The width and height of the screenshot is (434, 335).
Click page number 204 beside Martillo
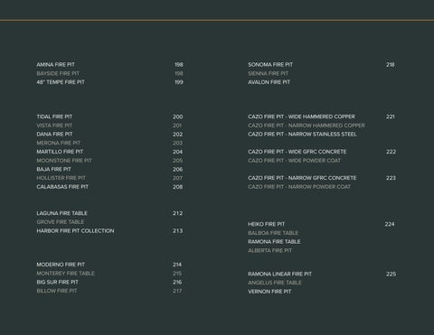pyautogui.click(x=178, y=152)
